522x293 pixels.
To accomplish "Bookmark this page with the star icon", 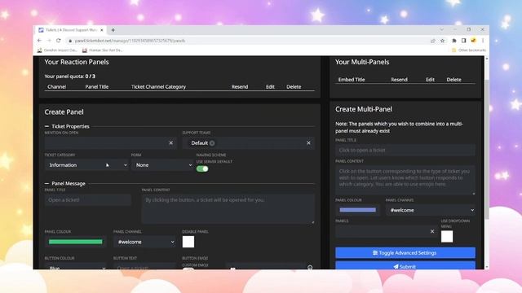I will pyautogui.click(x=442, y=41).
